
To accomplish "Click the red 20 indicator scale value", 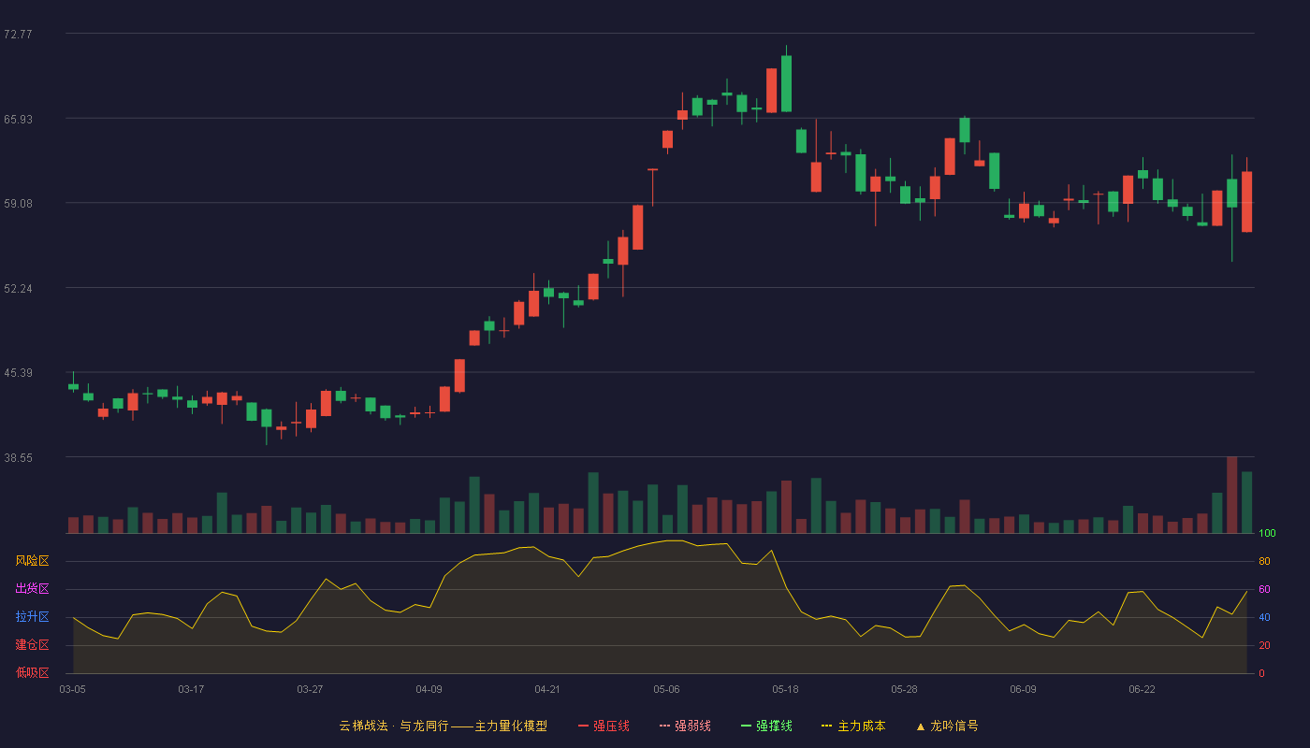I will coord(1264,645).
